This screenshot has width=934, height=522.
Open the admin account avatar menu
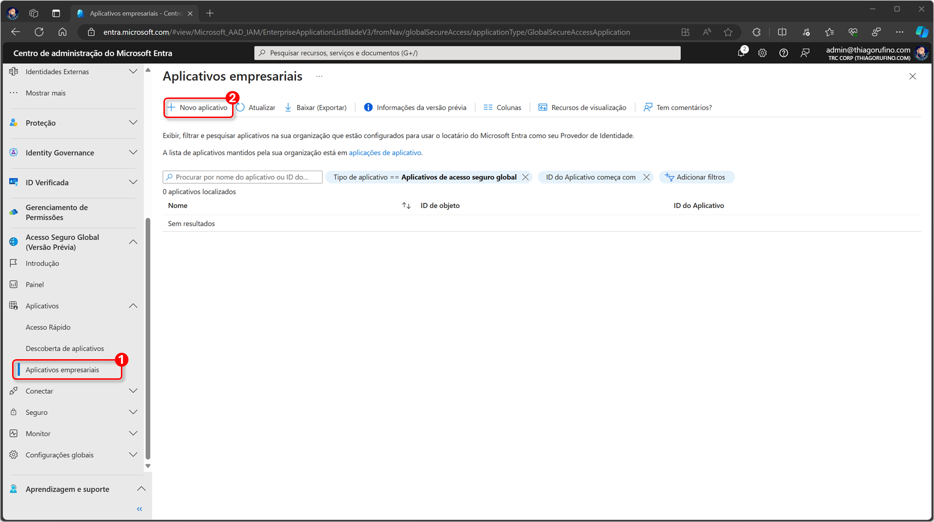click(x=921, y=53)
